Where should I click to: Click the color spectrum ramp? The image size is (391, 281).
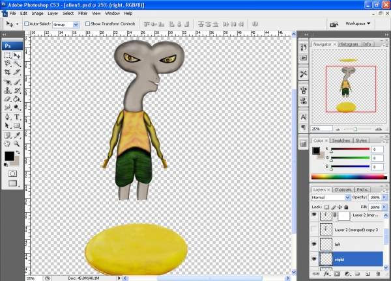click(349, 177)
